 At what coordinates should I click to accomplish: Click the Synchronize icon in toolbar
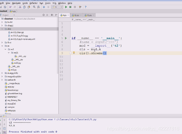pos(5,7)
